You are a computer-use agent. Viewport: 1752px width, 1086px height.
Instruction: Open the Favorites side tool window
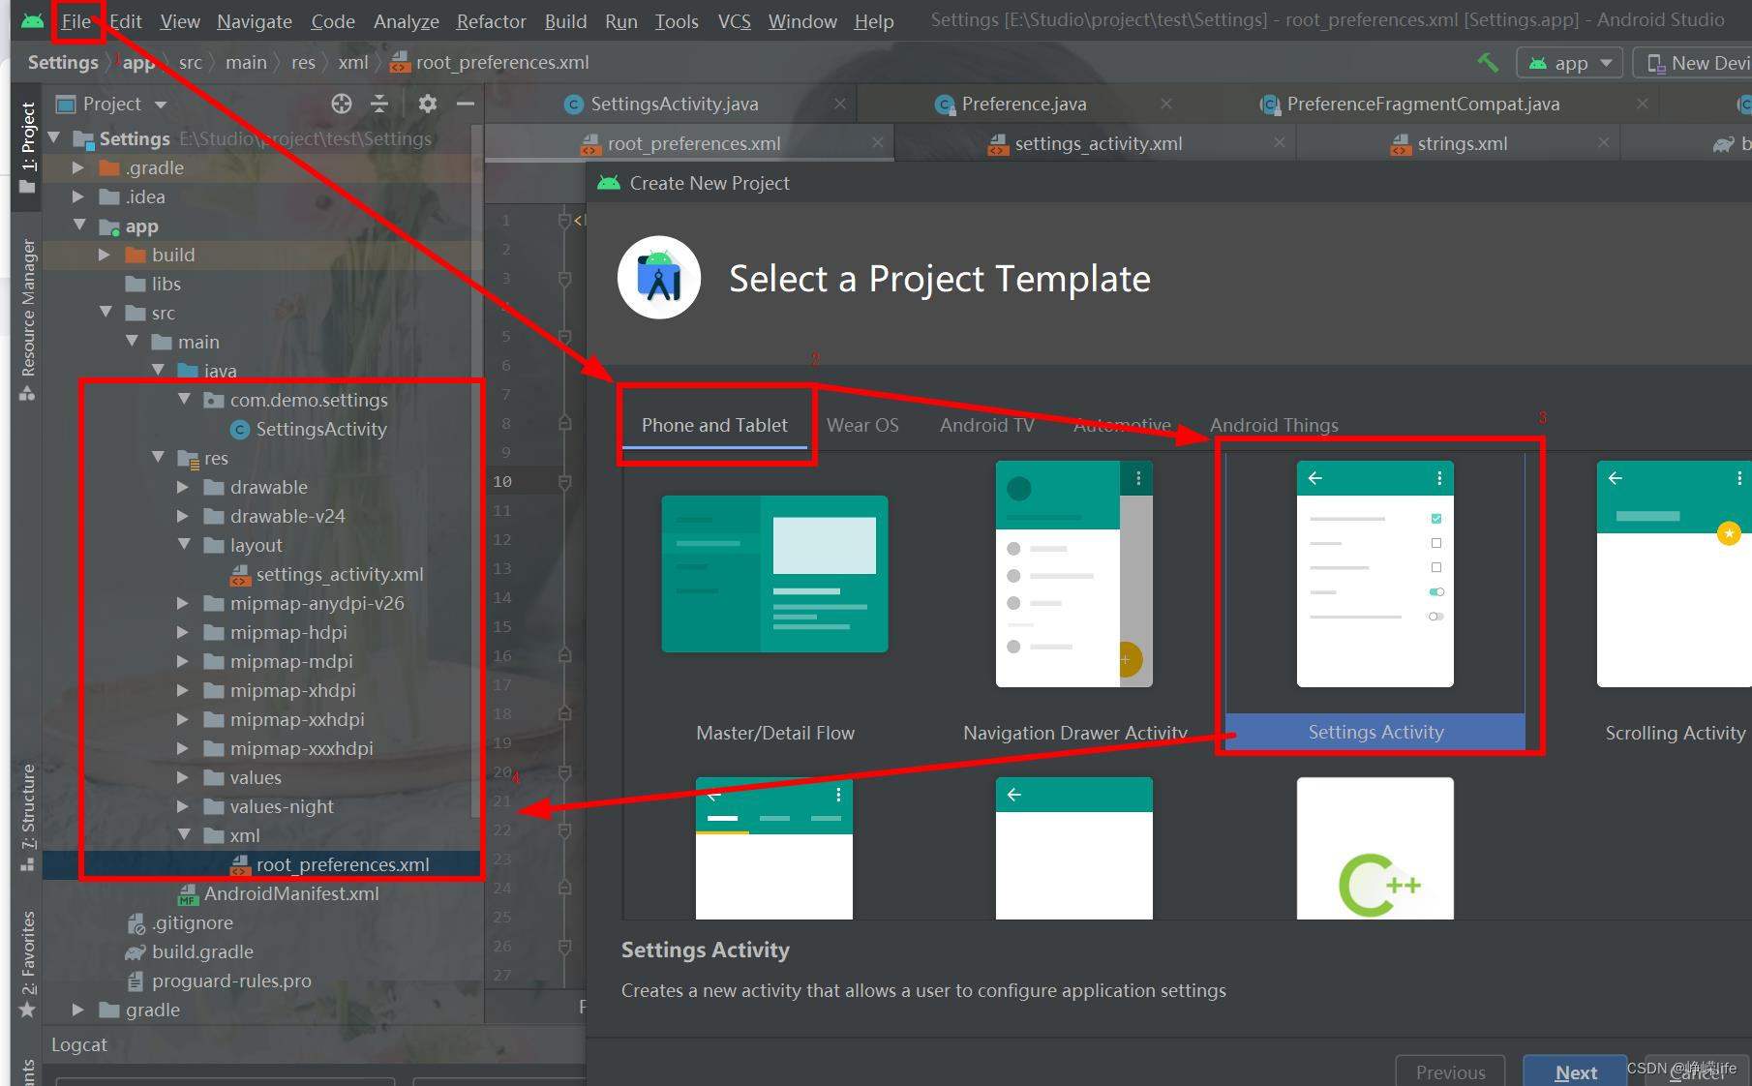point(28,965)
